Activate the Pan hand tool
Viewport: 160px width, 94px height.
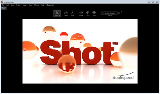click(x=87, y=13)
